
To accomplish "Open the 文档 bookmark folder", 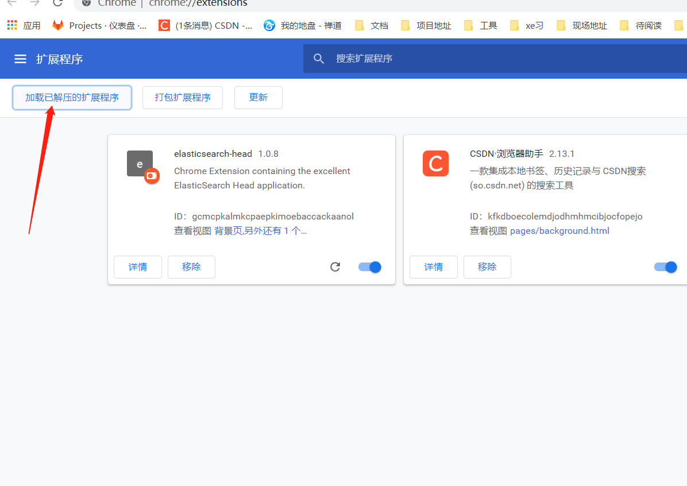I will [372, 25].
